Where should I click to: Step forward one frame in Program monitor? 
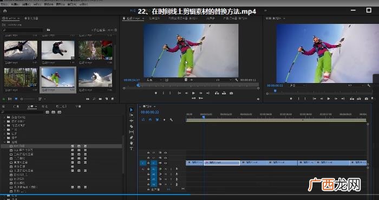(336, 99)
